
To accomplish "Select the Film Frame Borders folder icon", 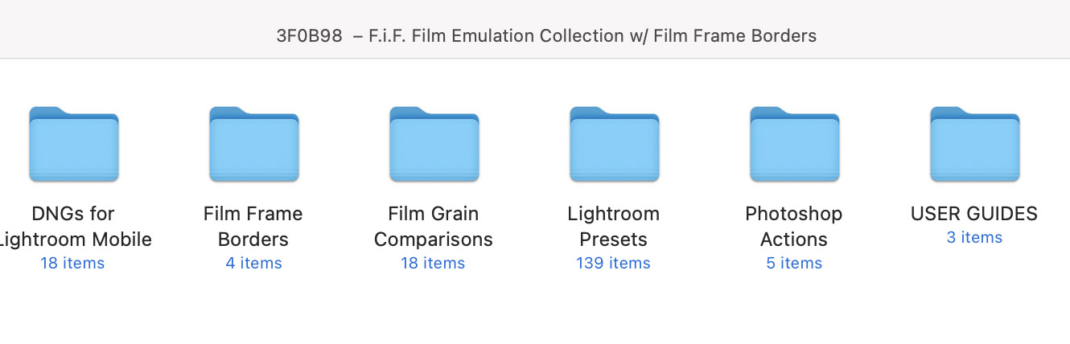I will pyautogui.click(x=253, y=145).
